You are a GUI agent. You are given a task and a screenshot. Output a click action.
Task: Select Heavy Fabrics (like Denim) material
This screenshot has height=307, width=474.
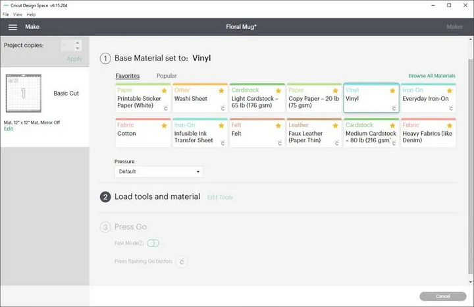429,133
